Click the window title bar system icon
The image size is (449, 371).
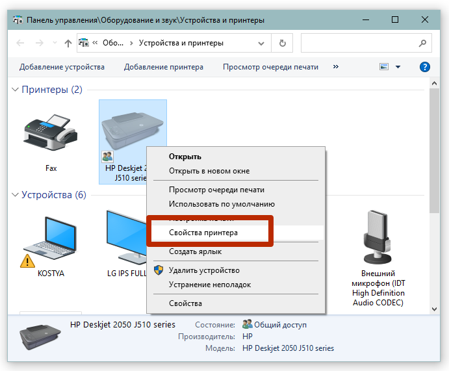[x=18, y=20]
